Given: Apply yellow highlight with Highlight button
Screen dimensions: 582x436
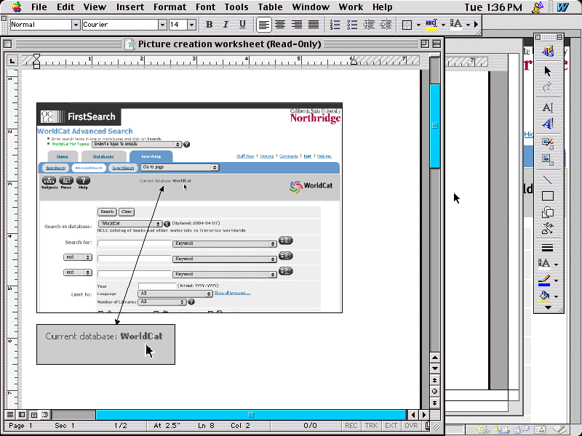Looking at the screenshot, I should [x=431, y=25].
